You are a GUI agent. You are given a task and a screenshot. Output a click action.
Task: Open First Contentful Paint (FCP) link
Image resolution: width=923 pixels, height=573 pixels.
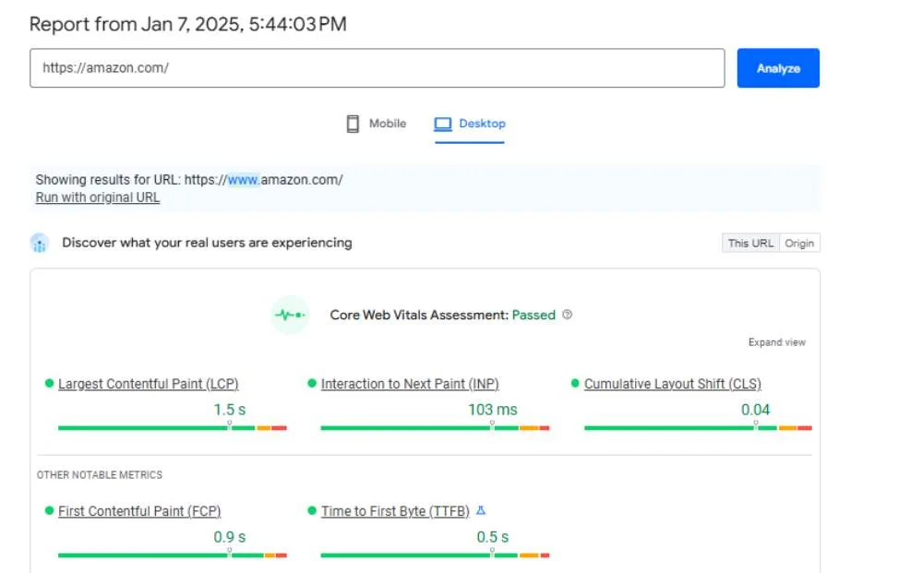coord(139,511)
